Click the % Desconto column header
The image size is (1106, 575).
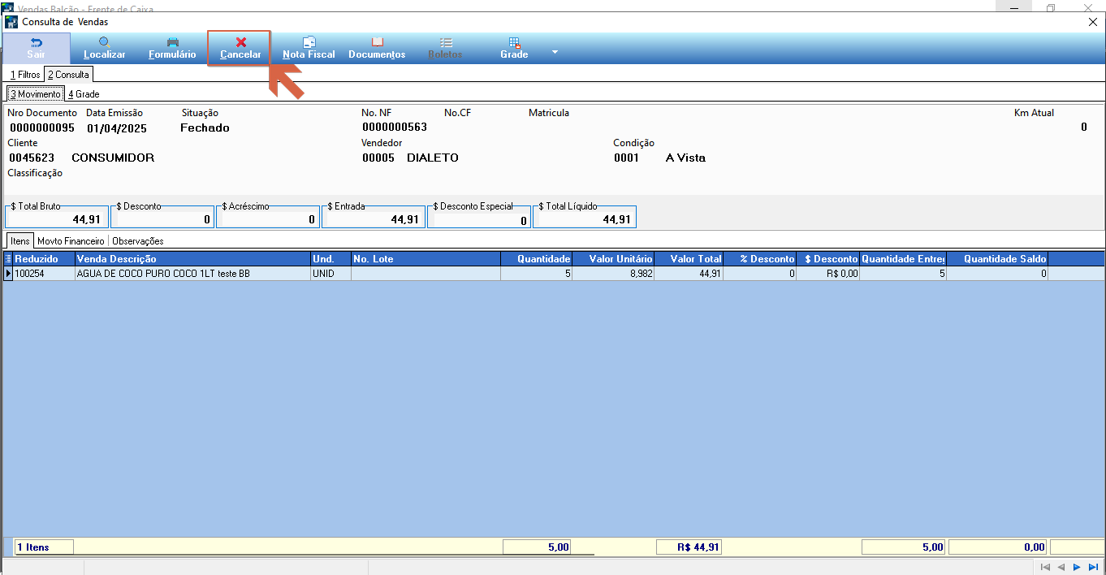pyautogui.click(x=759, y=258)
